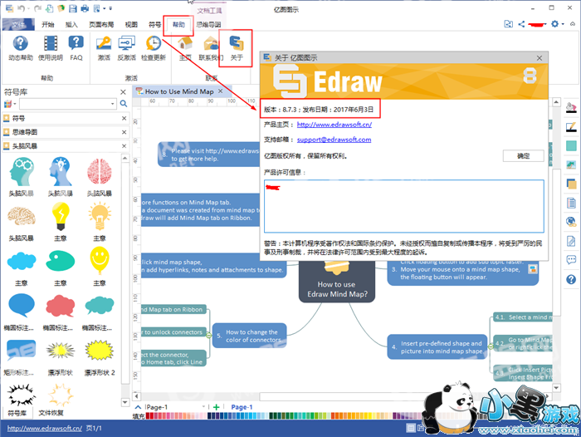Open the Page-1 name dropdown arrow
The image size is (581, 437).
coord(203,407)
